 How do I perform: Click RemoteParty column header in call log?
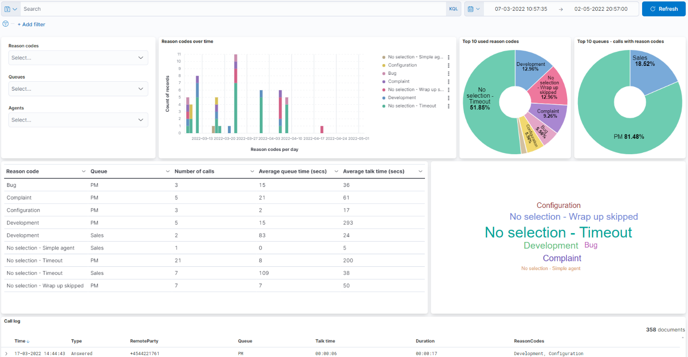click(x=144, y=341)
